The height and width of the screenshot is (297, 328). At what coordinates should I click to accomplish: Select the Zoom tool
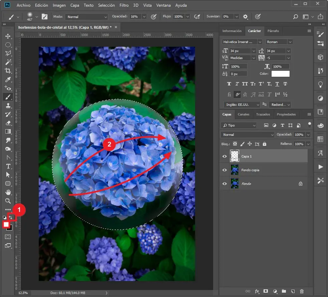tap(8, 201)
